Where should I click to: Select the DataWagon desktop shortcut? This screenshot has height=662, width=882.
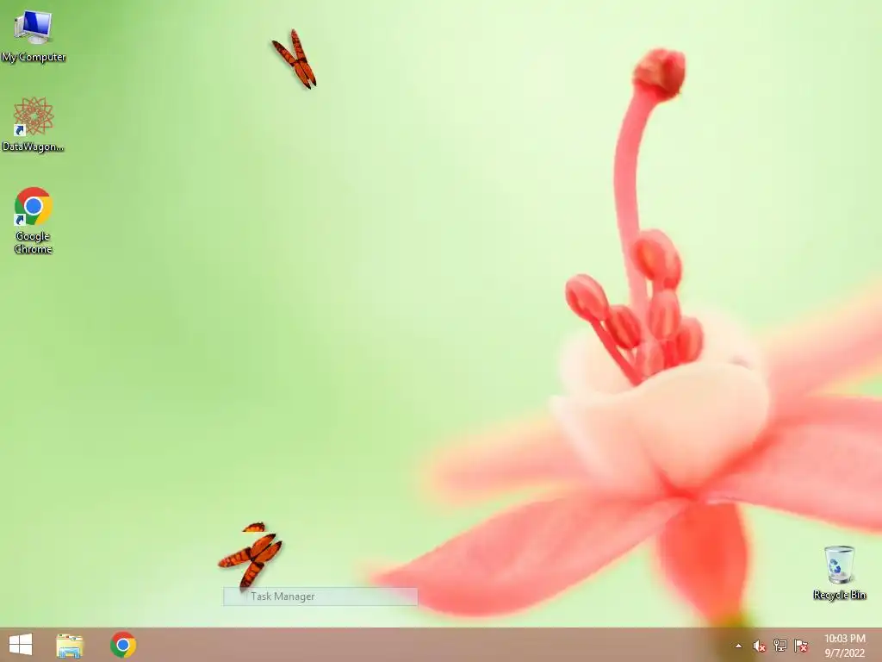pyautogui.click(x=34, y=124)
